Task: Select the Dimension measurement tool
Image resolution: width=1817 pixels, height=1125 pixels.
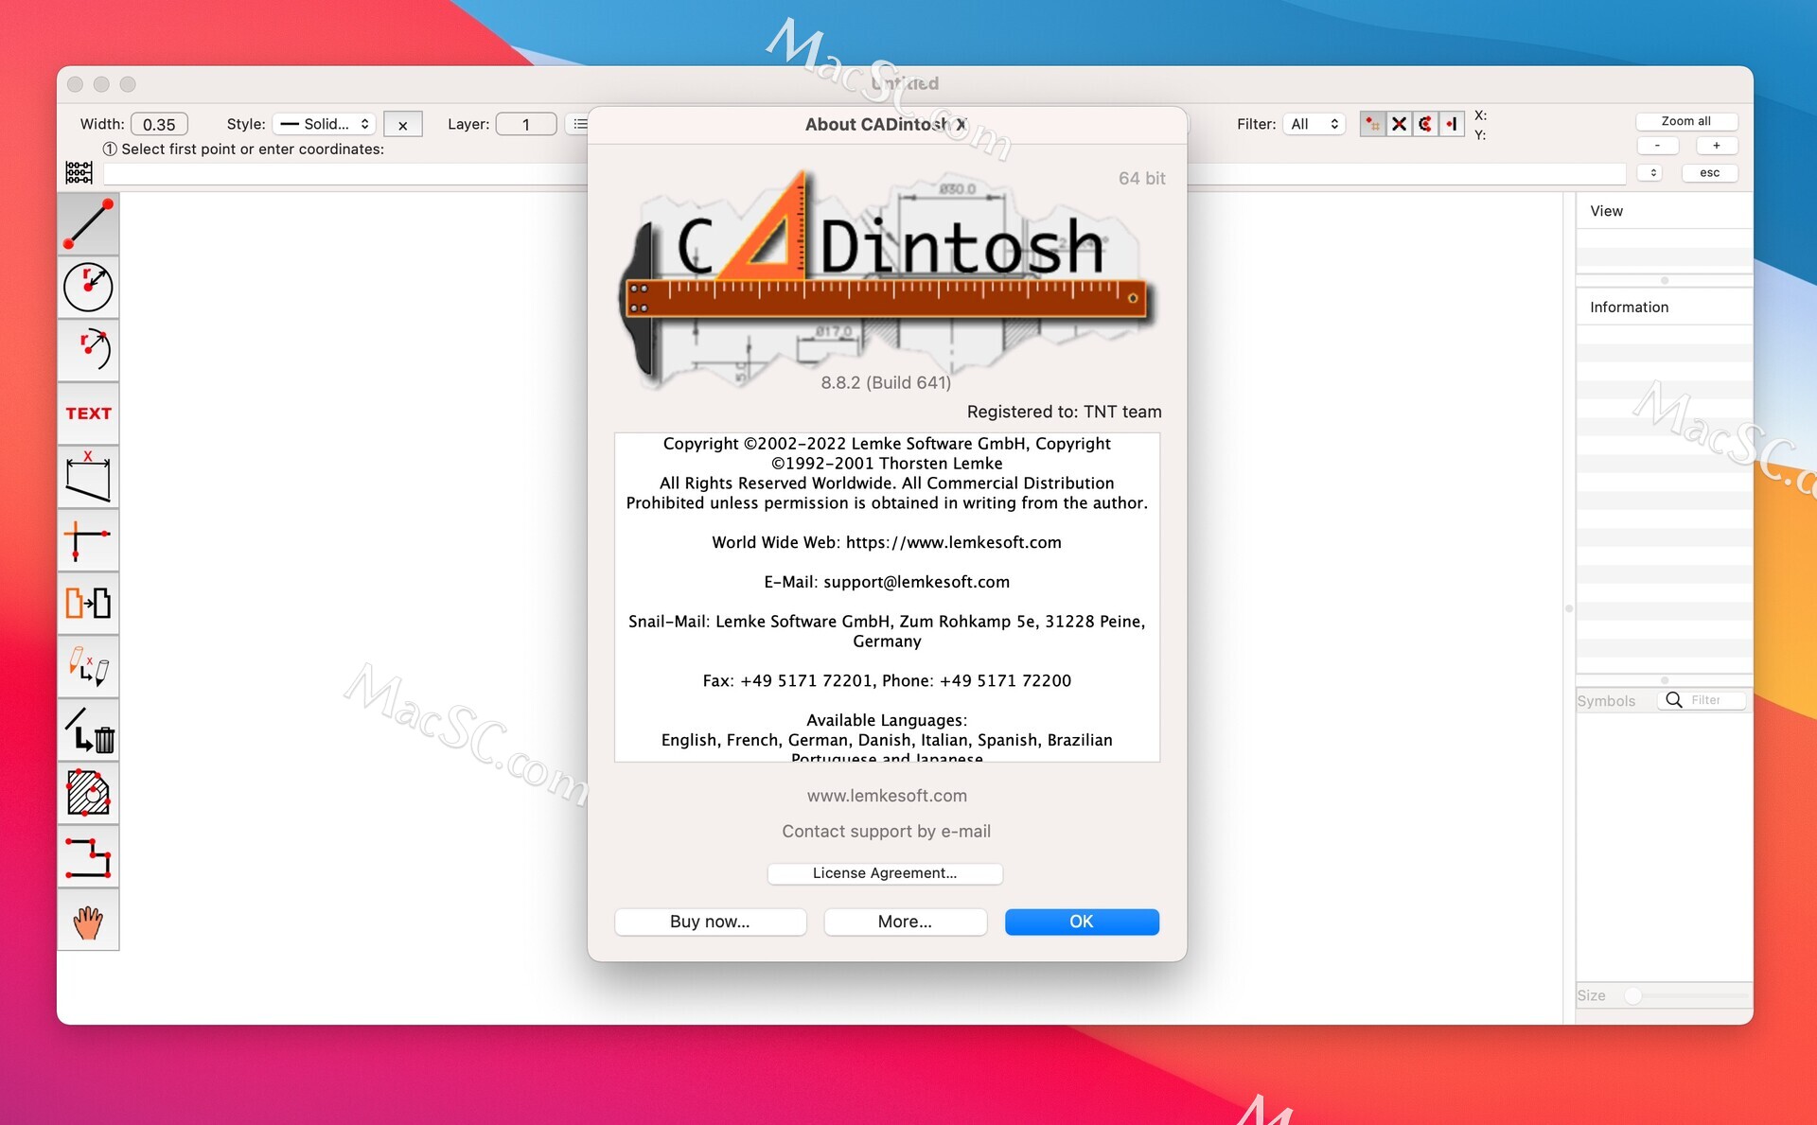Action: (x=88, y=477)
